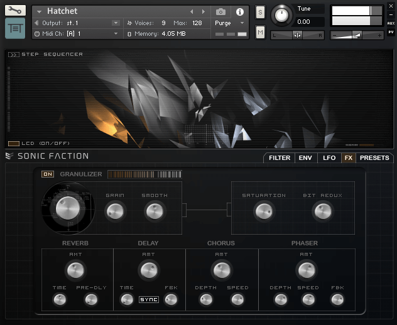
Task: Toggle the delay SYNC button
Action: [149, 299]
